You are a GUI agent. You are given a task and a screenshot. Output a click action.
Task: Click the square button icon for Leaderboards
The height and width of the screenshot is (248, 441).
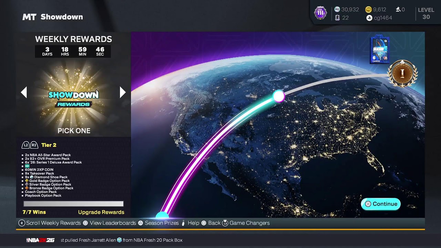pyautogui.click(x=85, y=223)
